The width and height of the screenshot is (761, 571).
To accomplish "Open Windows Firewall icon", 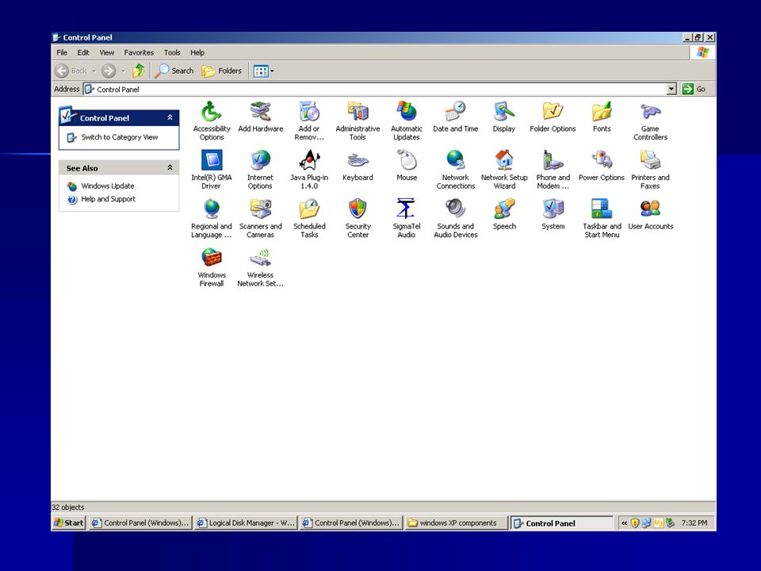I will (x=212, y=267).
